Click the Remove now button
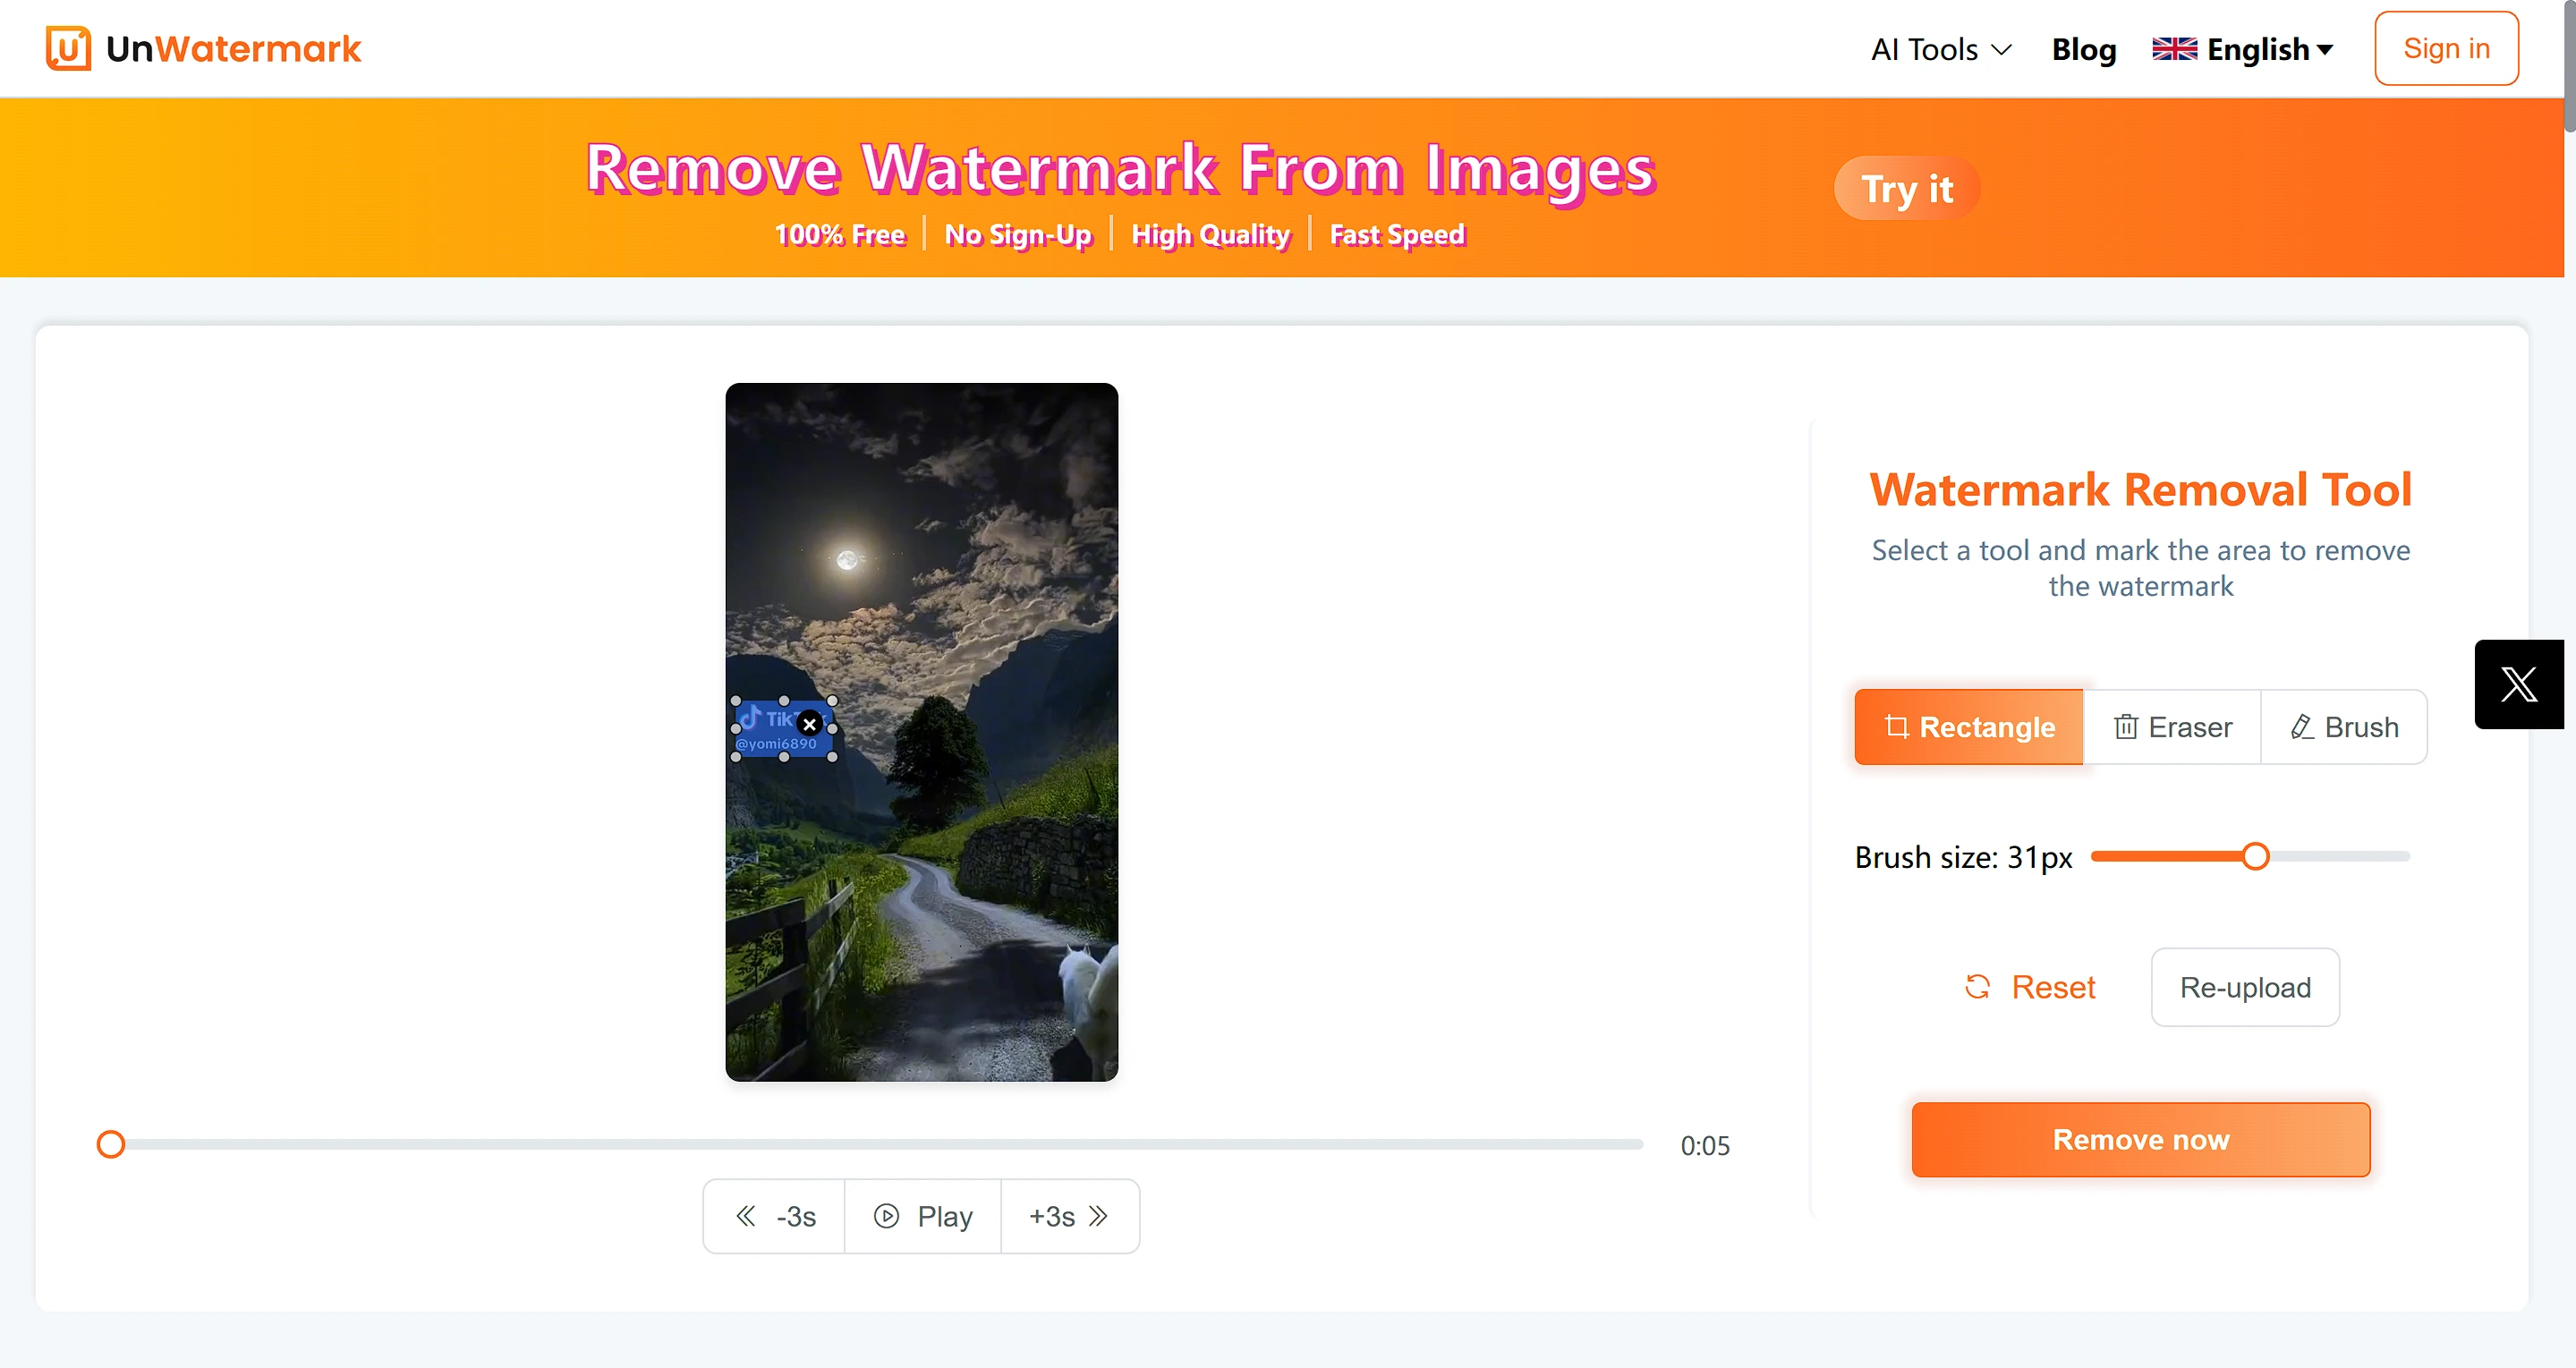Image resolution: width=2576 pixels, height=1368 pixels. pyautogui.click(x=2140, y=1138)
